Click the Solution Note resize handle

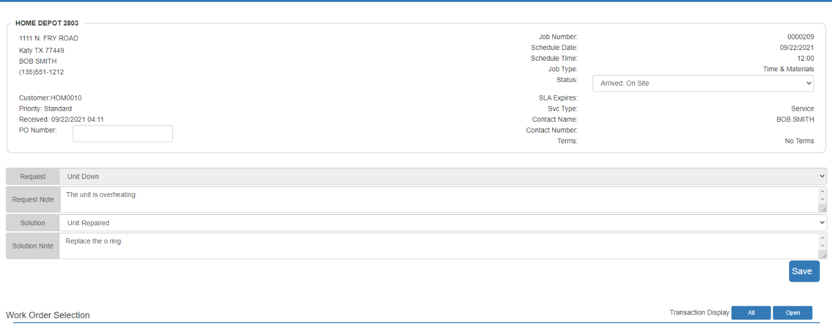[x=822, y=254]
